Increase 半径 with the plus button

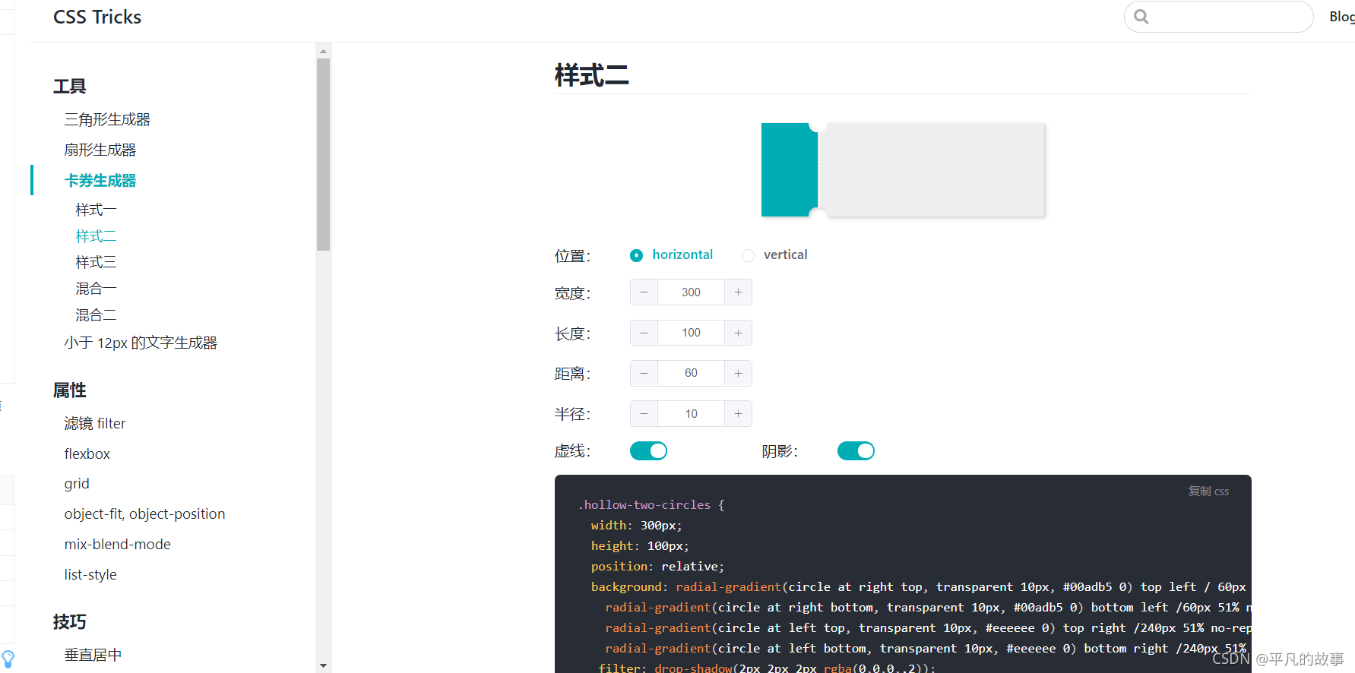pyautogui.click(x=738, y=414)
